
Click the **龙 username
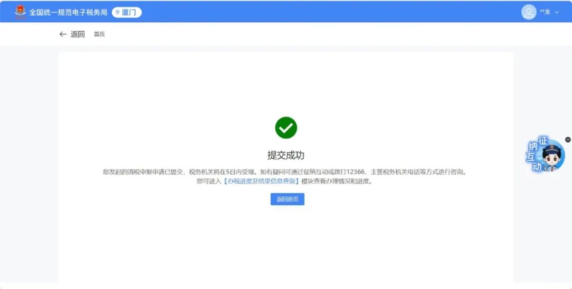pos(545,12)
